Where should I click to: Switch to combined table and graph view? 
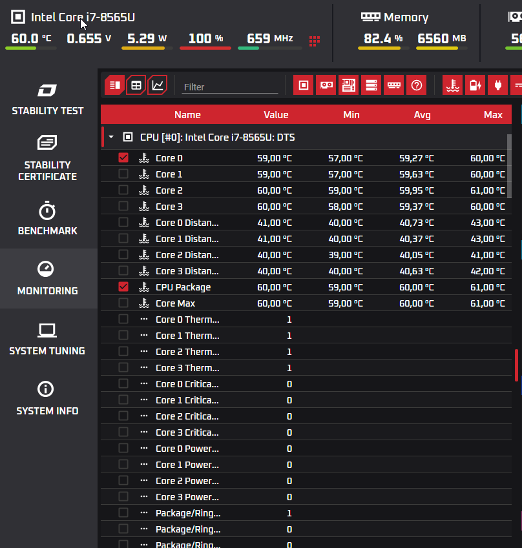[x=115, y=85]
